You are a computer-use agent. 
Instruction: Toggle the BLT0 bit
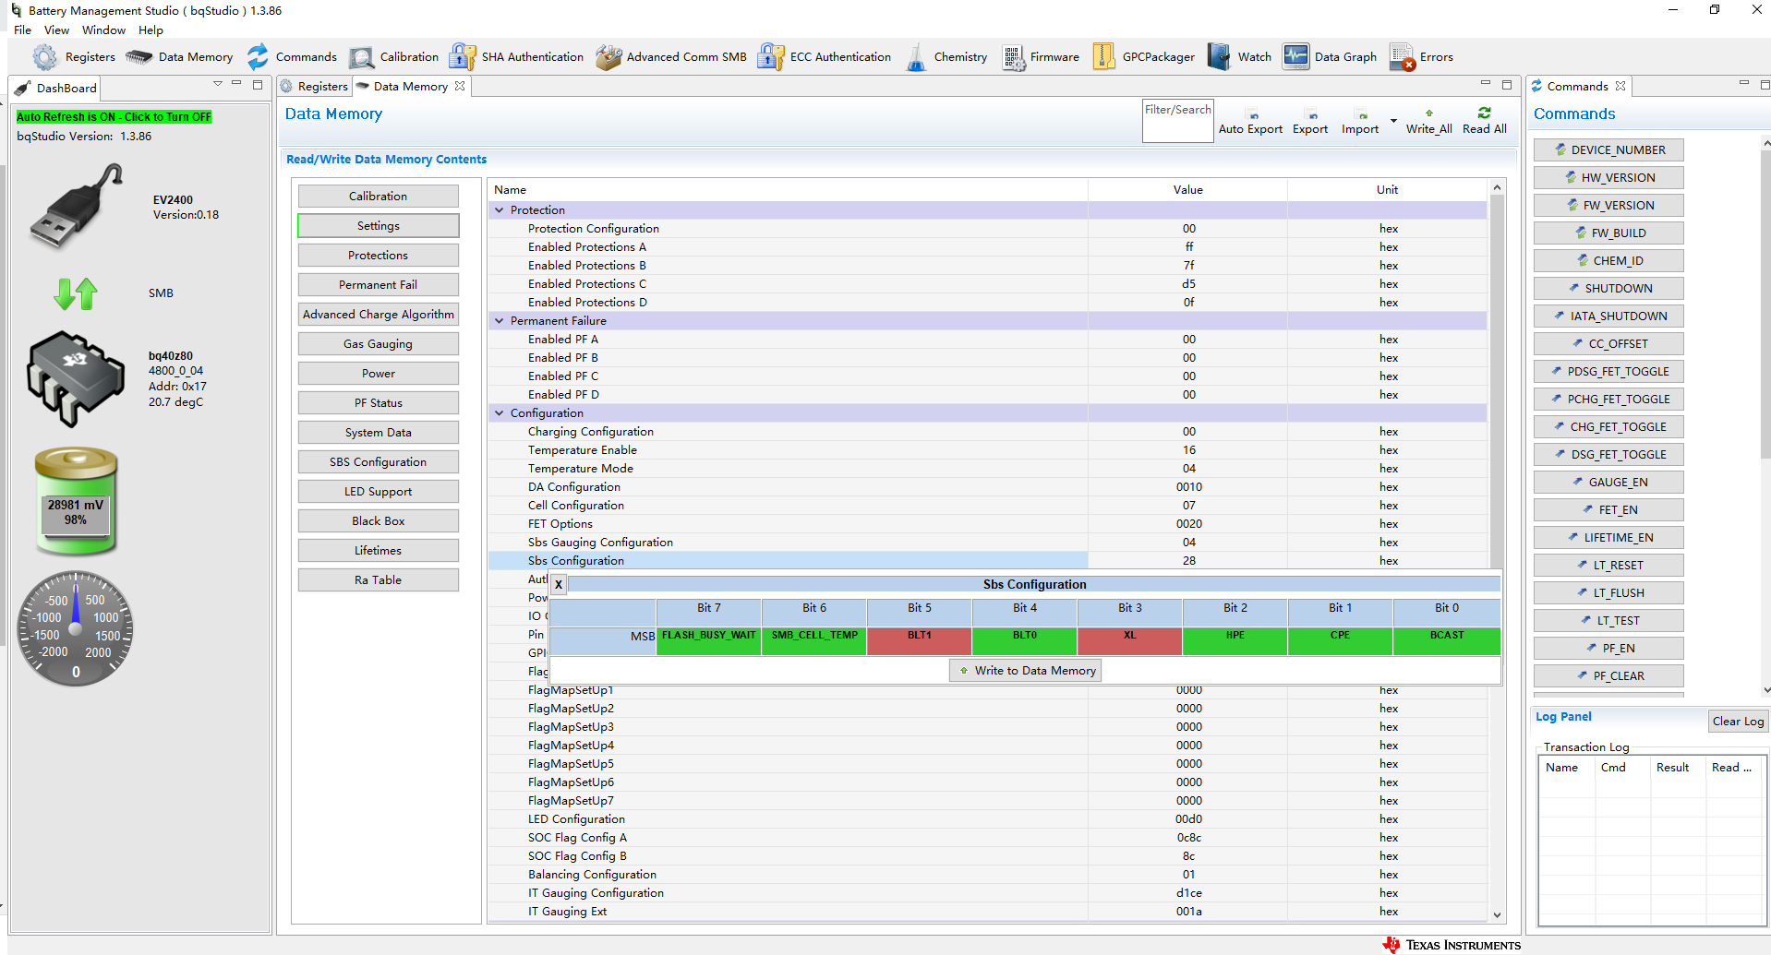(1025, 640)
